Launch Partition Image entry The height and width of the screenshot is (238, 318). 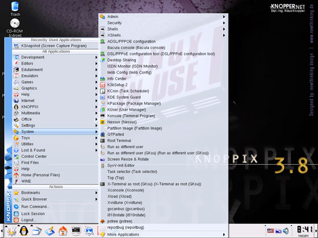point(164,128)
